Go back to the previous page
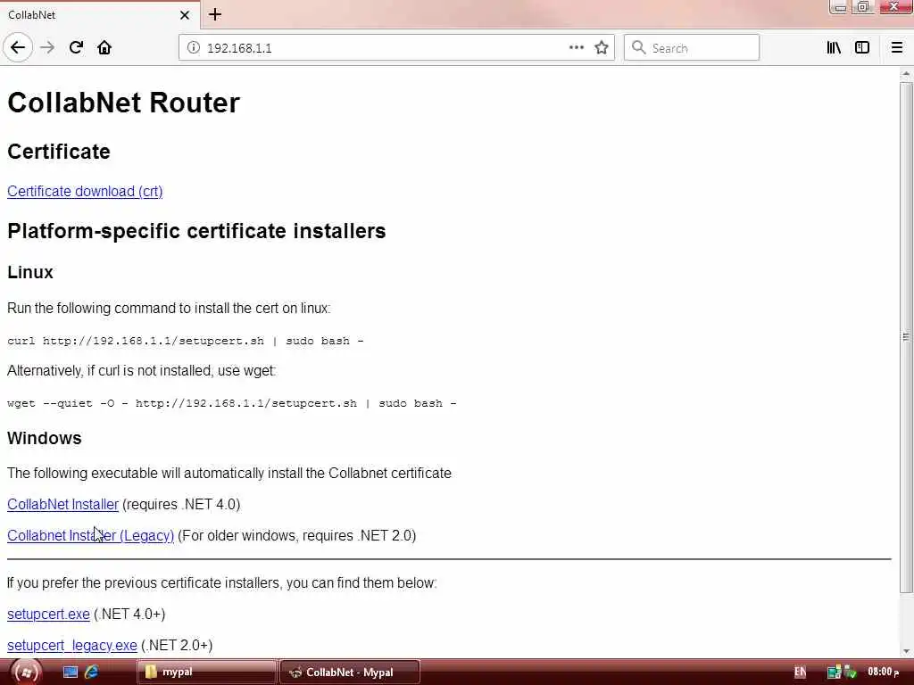 coord(18,47)
